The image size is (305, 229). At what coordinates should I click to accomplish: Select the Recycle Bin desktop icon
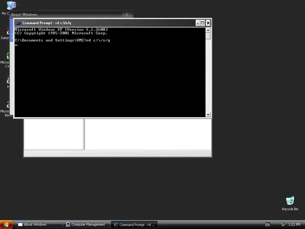click(290, 203)
